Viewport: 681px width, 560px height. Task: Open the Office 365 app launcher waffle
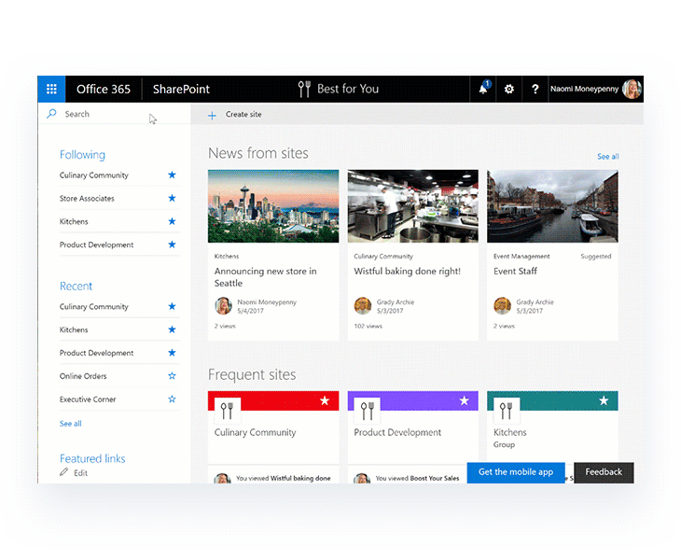pyautogui.click(x=51, y=89)
